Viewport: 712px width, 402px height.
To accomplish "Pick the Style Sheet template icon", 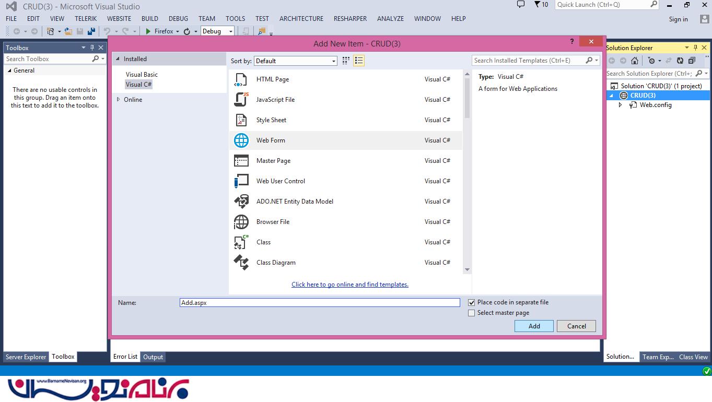I will [241, 120].
